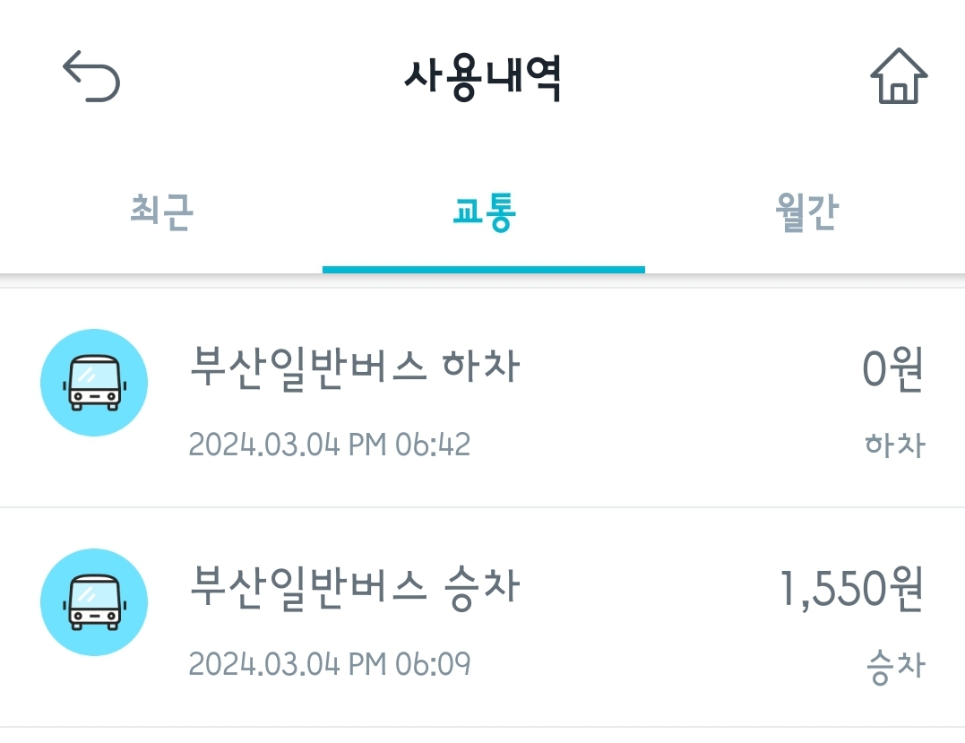Click the 2024.03.04 PM 06:09 timestamp

pyautogui.click(x=329, y=664)
